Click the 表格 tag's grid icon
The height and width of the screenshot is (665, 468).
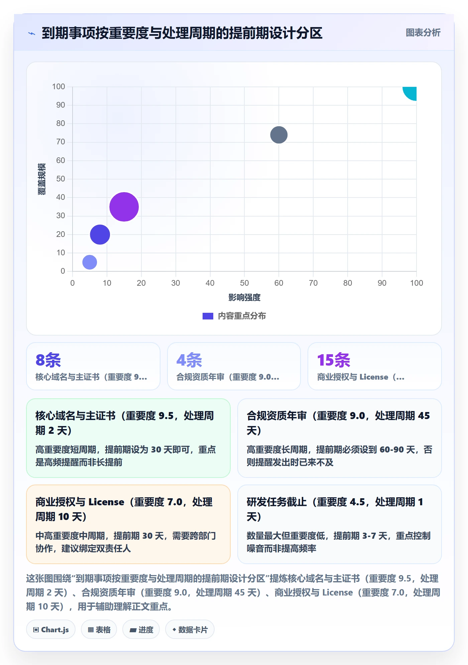point(91,630)
